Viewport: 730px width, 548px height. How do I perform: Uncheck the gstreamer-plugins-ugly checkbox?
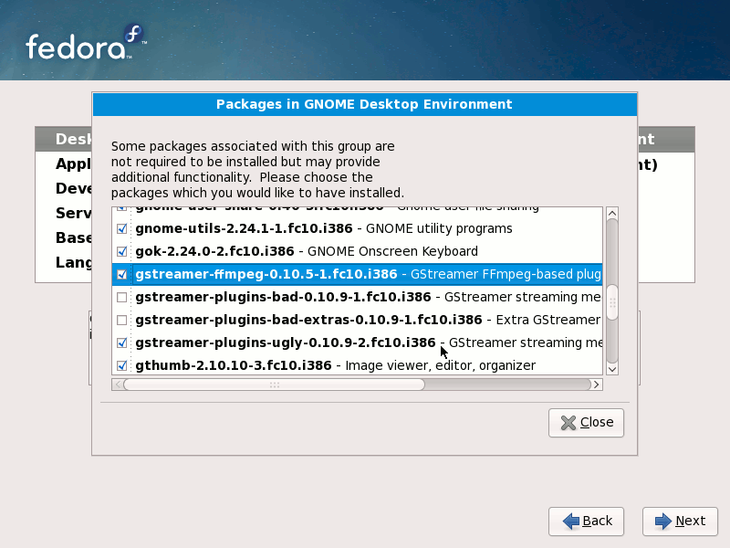(x=122, y=342)
